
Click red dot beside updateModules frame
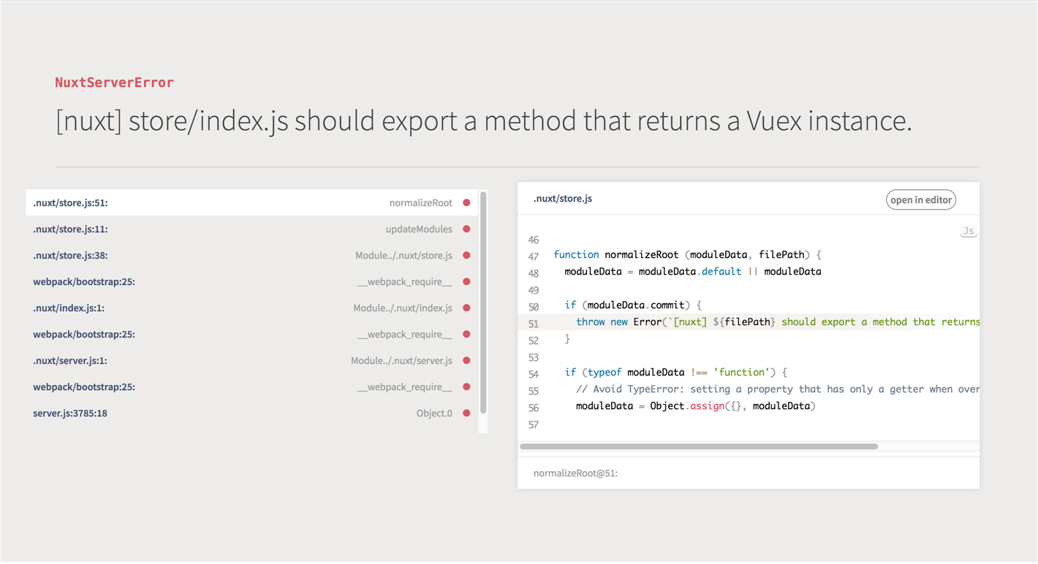click(x=466, y=229)
